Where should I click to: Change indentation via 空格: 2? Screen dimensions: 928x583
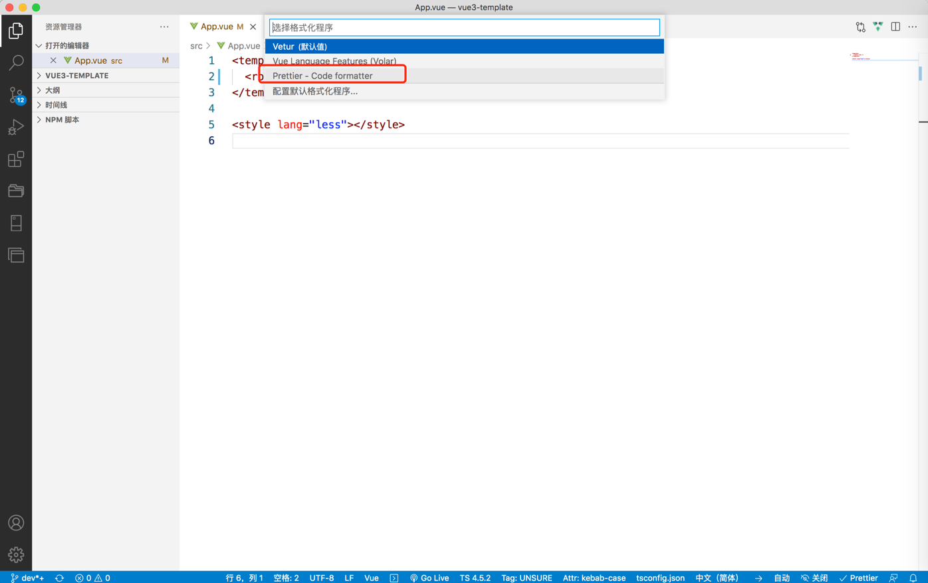(286, 578)
